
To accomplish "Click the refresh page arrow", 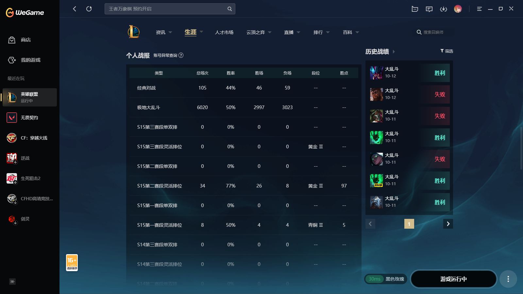I will pyautogui.click(x=89, y=9).
